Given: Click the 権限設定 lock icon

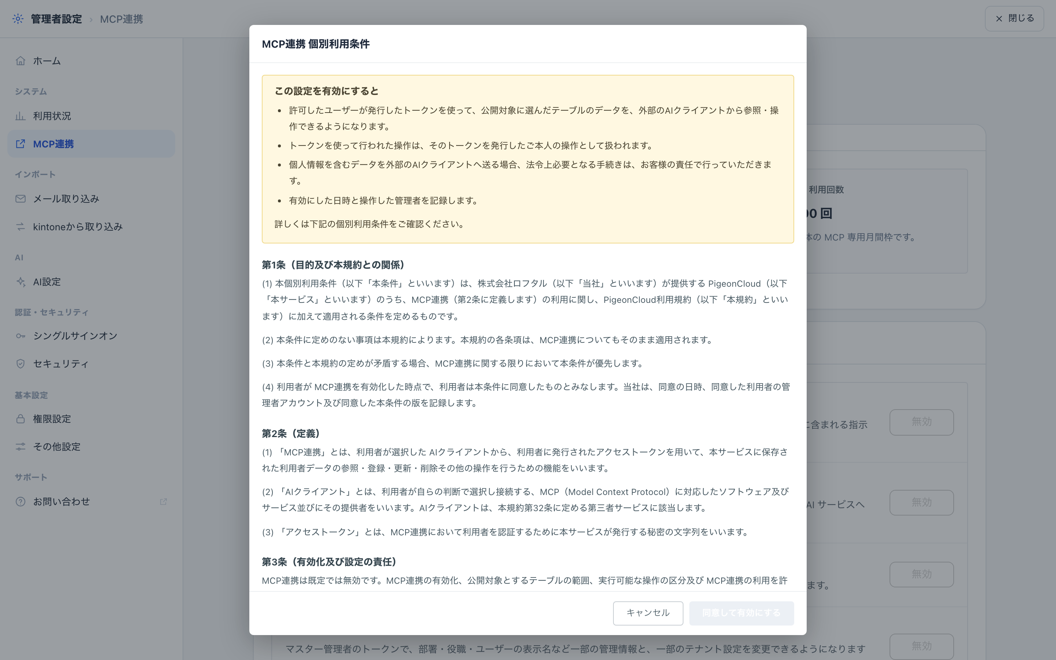Looking at the screenshot, I should 21,419.
